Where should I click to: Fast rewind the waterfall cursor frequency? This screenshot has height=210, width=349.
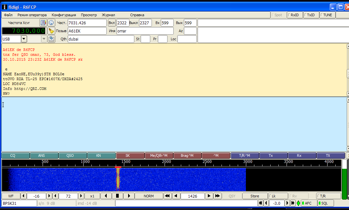coord(168,196)
